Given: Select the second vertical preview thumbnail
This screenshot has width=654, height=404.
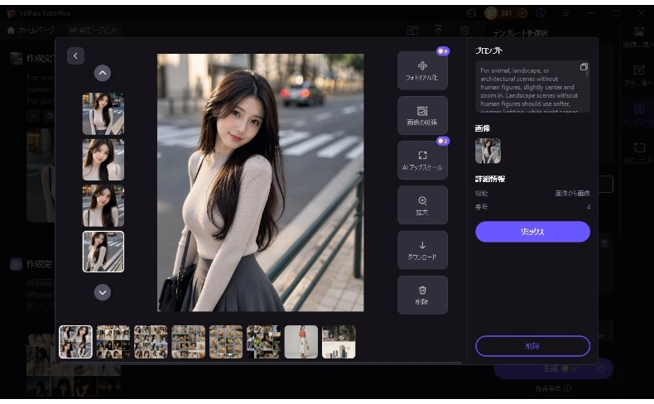Looking at the screenshot, I should pyautogui.click(x=103, y=160).
